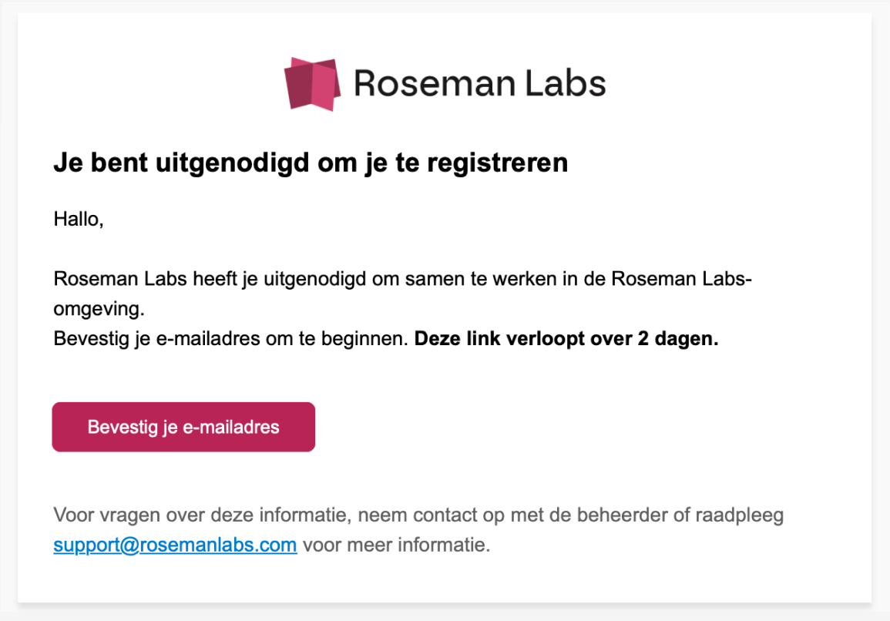Click the line starting "Roseman Labs heeft je uitgenodigd"
The width and height of the screenshot is (890, 621).
click(x=402, y=279)
